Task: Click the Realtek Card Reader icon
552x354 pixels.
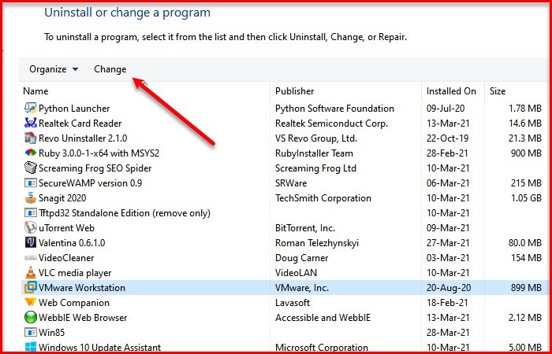Action: pos(31,124)
